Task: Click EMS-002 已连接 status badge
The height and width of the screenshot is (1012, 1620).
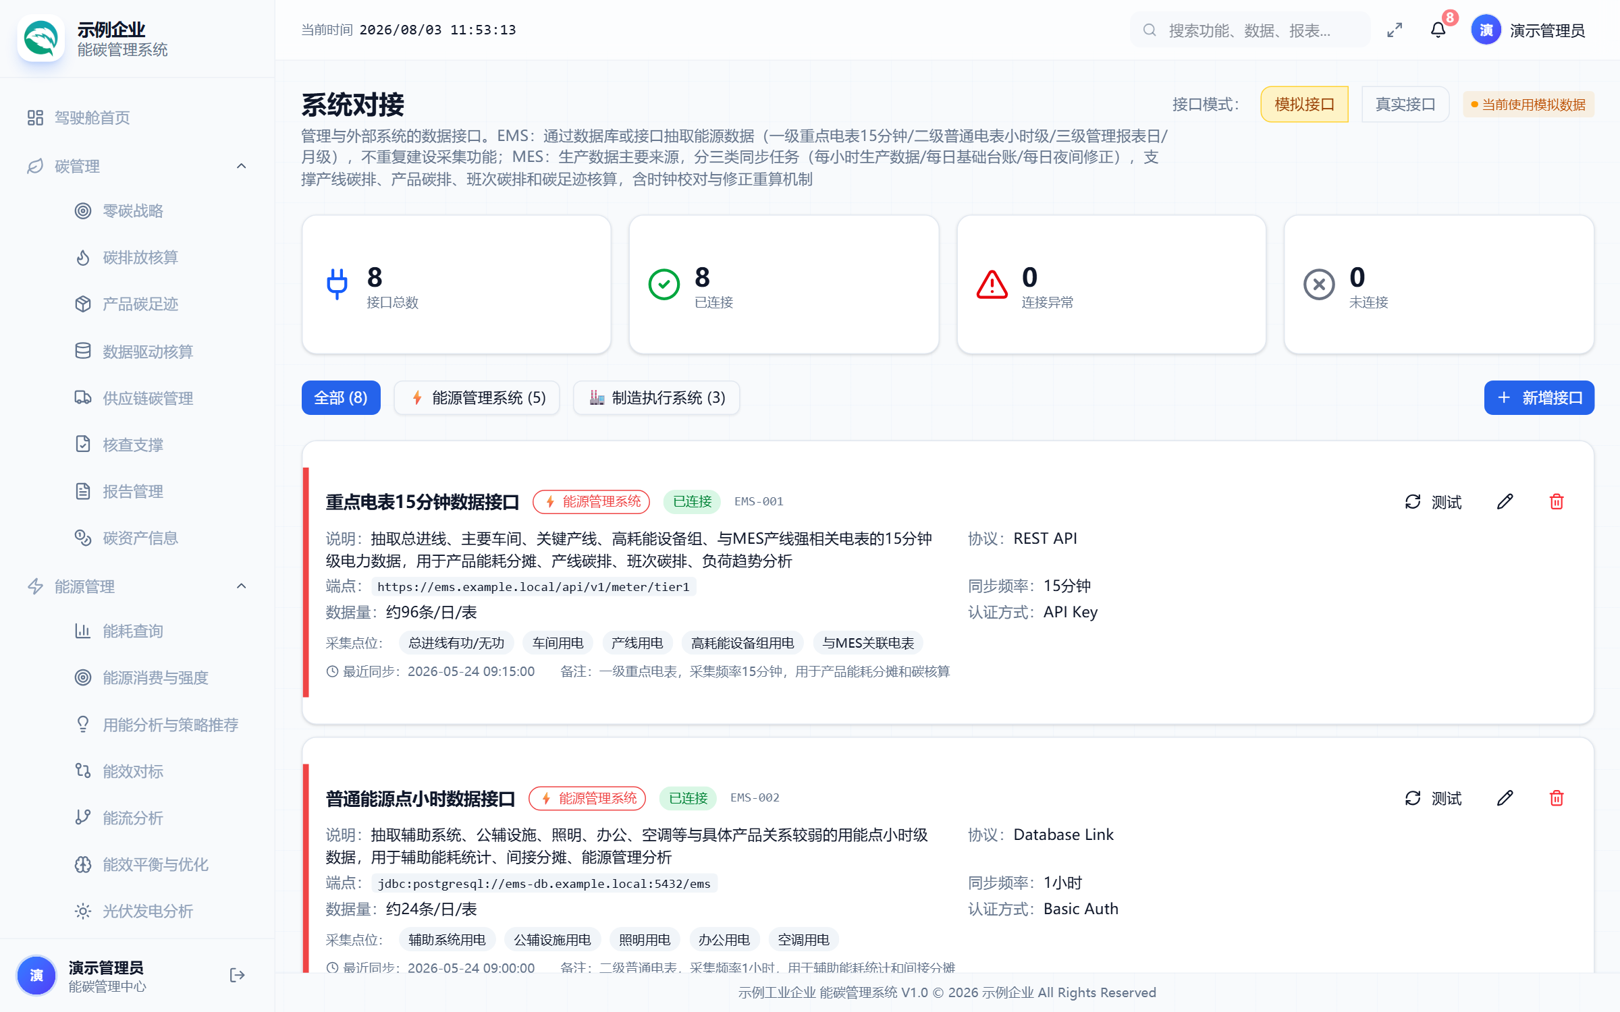Action: point(688,798)
